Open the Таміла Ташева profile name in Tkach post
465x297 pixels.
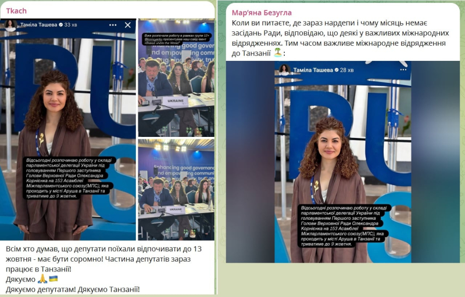pyautogui.click(x=38, y=25)
